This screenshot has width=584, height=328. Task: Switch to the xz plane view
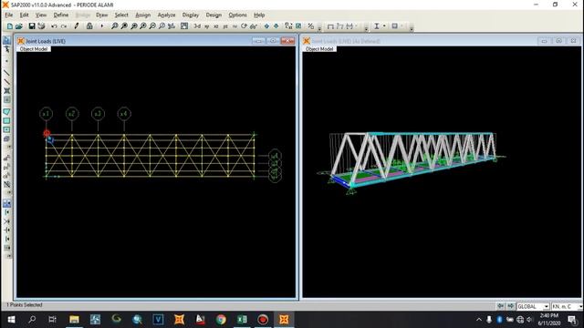216,26
